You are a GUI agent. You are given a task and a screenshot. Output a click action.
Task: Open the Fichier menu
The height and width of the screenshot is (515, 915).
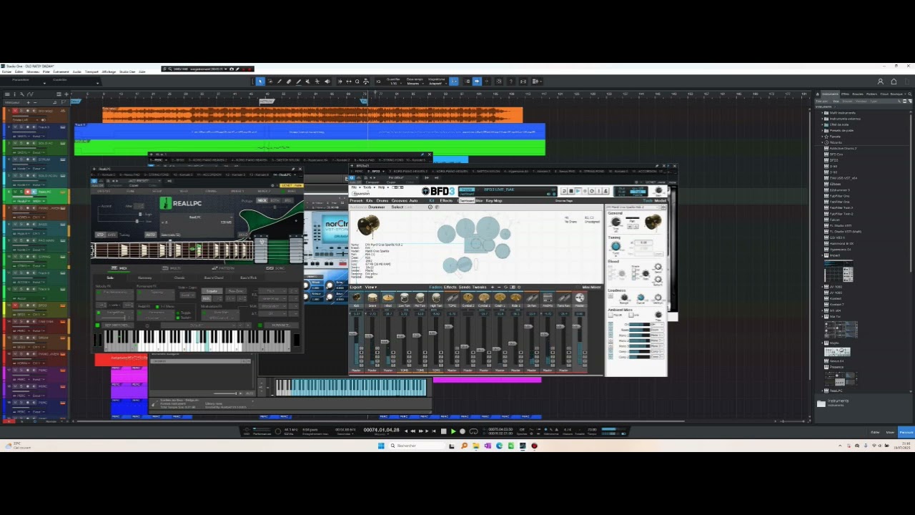(x=6, y=72)
